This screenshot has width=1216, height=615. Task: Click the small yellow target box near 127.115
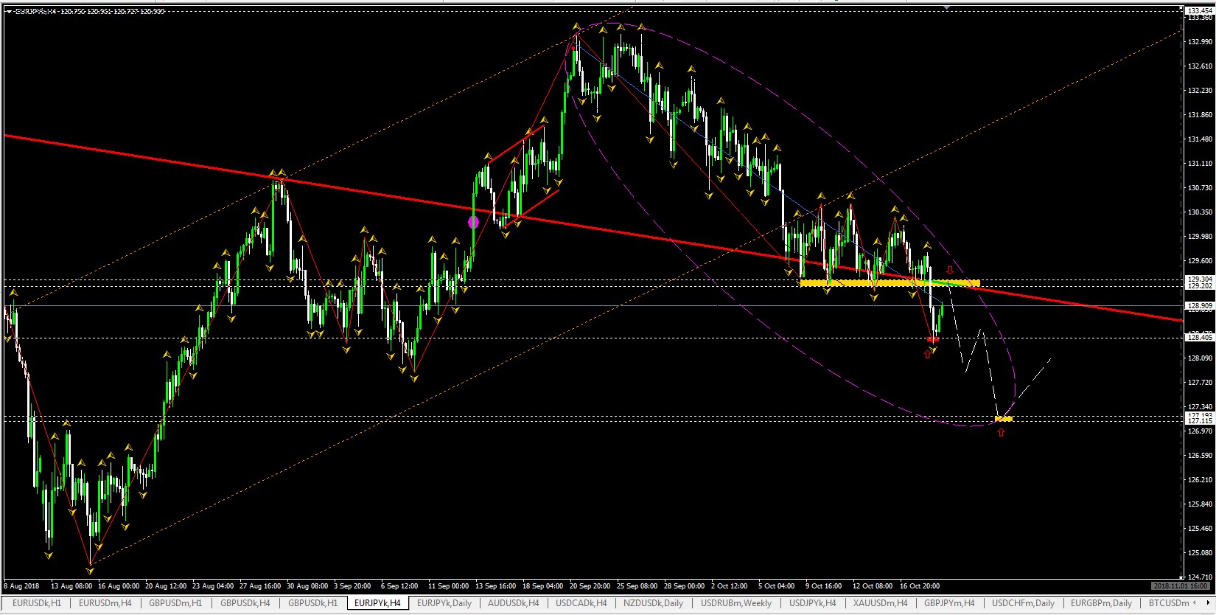click(x=1003, y=419)
